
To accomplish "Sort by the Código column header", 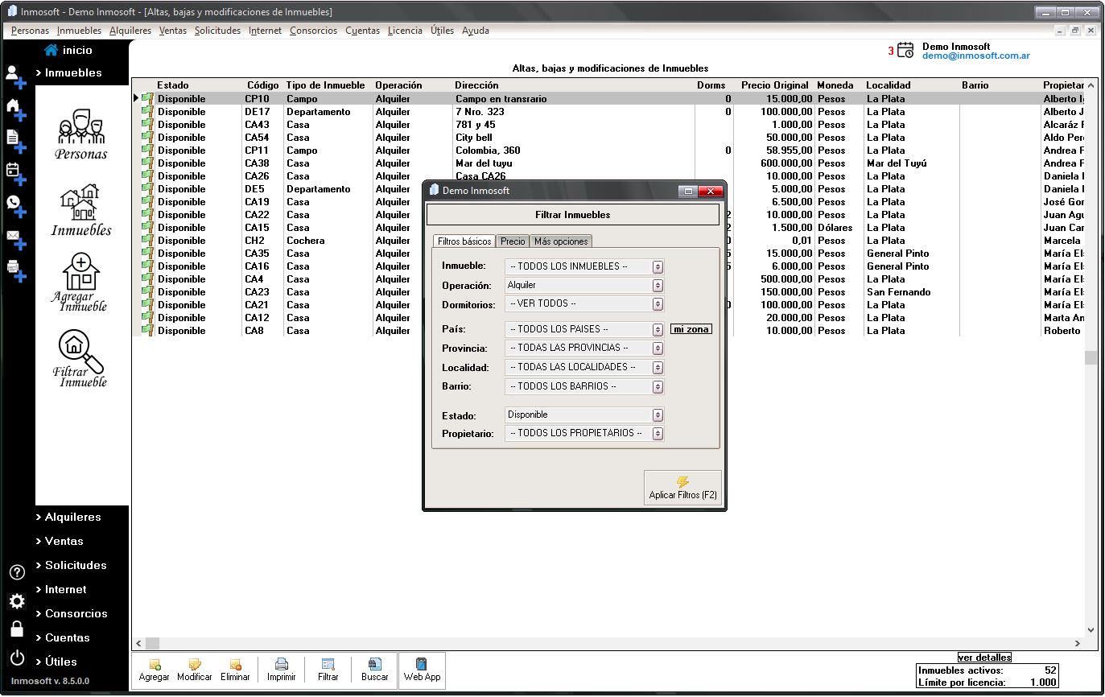I will coord(262,85).
